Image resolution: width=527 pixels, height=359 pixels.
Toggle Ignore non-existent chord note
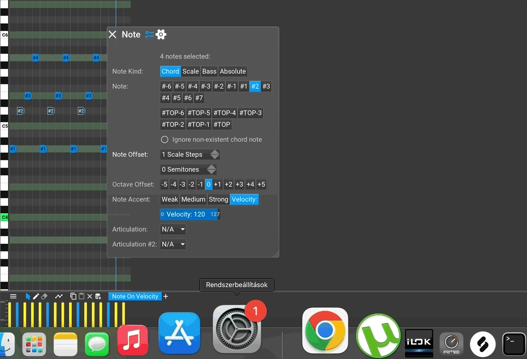point(164,140)
